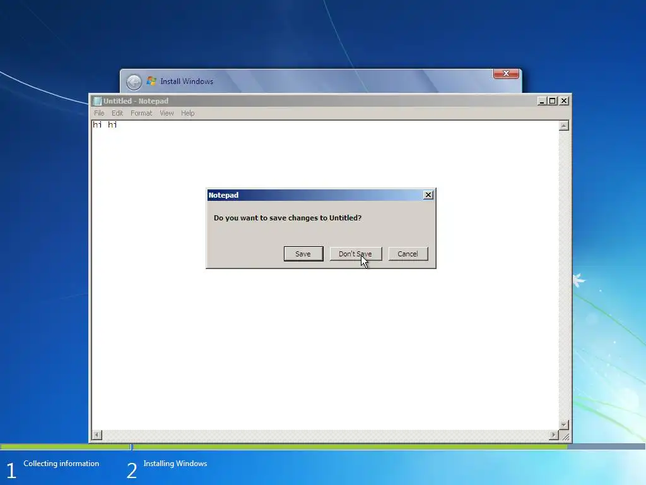Image resolution: width=646 pixels, height=485 pixels.
Task: Close the Install Windows window
Action: pos(506,73)
